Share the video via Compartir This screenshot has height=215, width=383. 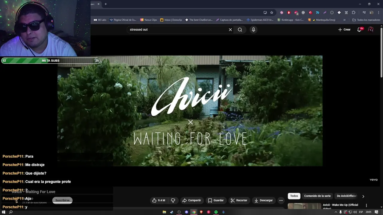191,200
